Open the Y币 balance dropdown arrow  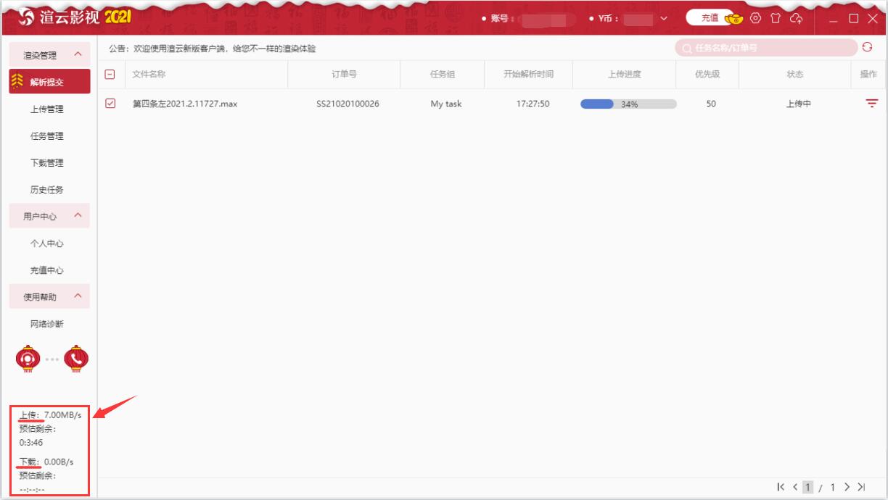click(x=663, y=19)
